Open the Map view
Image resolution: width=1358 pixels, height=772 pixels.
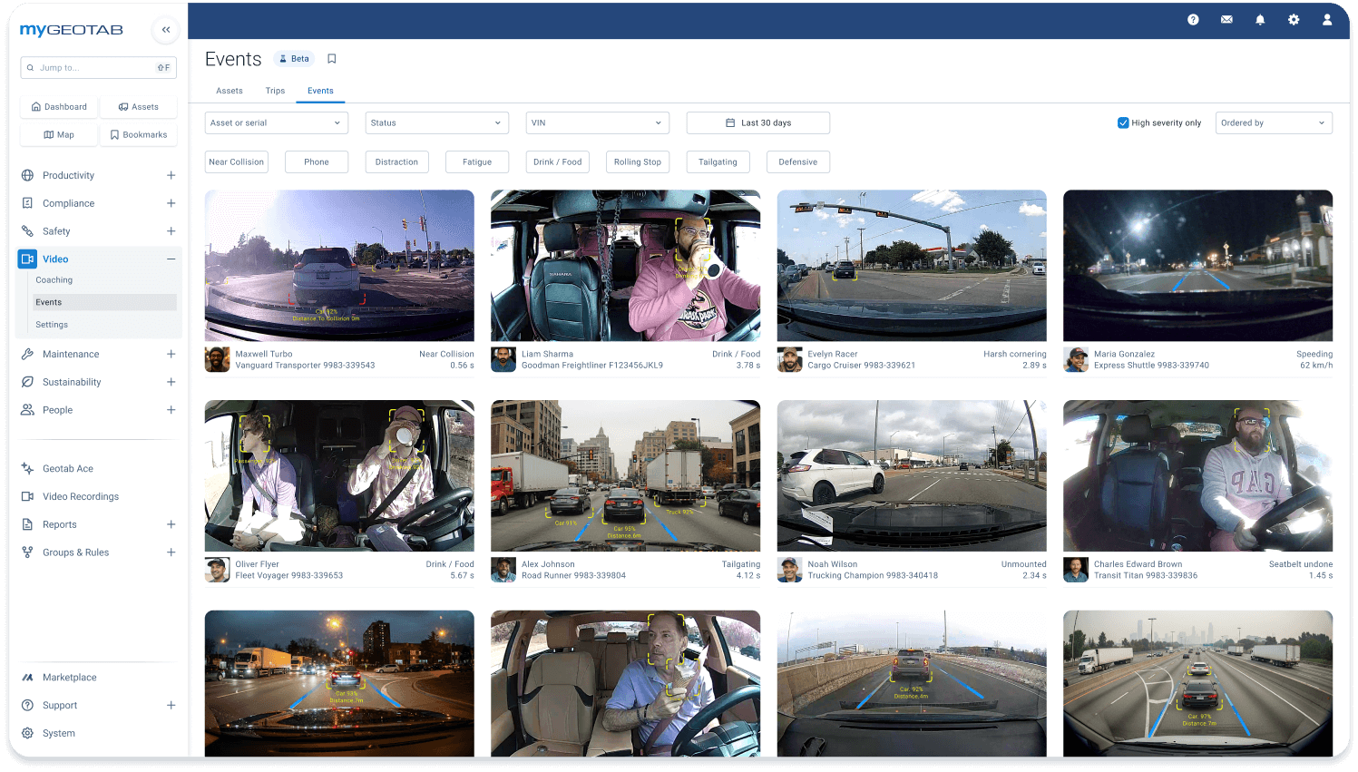point(58,134)
